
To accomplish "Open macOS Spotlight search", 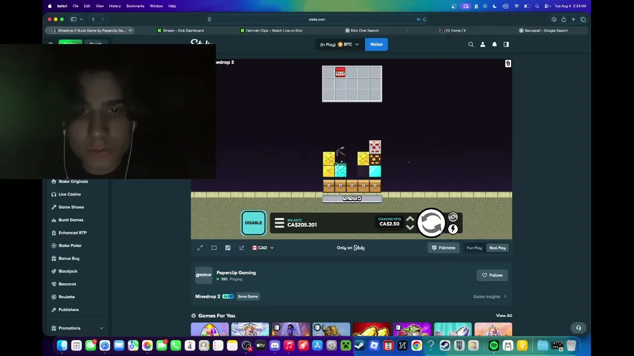I will (x=537, y=6).
